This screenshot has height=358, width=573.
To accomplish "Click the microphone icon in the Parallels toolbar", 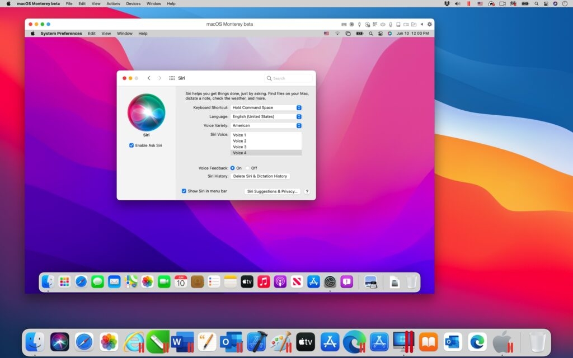I will pos(390,24).
